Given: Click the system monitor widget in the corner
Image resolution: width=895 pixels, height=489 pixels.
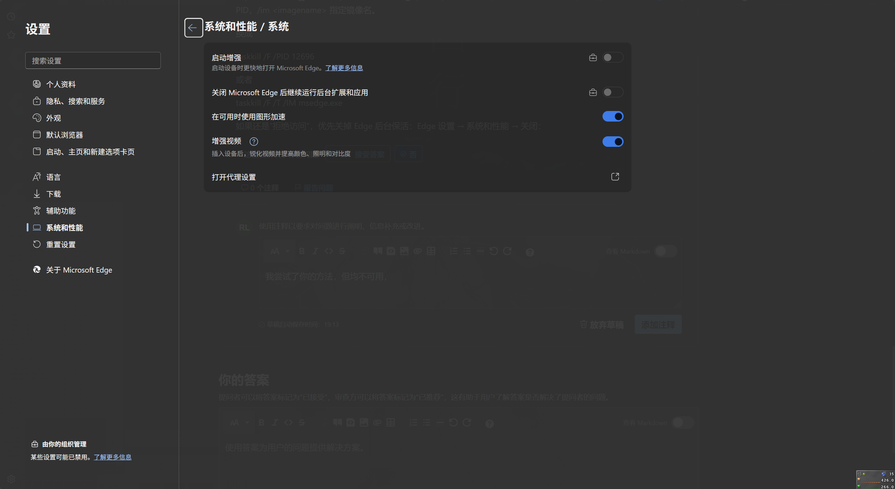Looking at the screenshot, I should 875,480.
